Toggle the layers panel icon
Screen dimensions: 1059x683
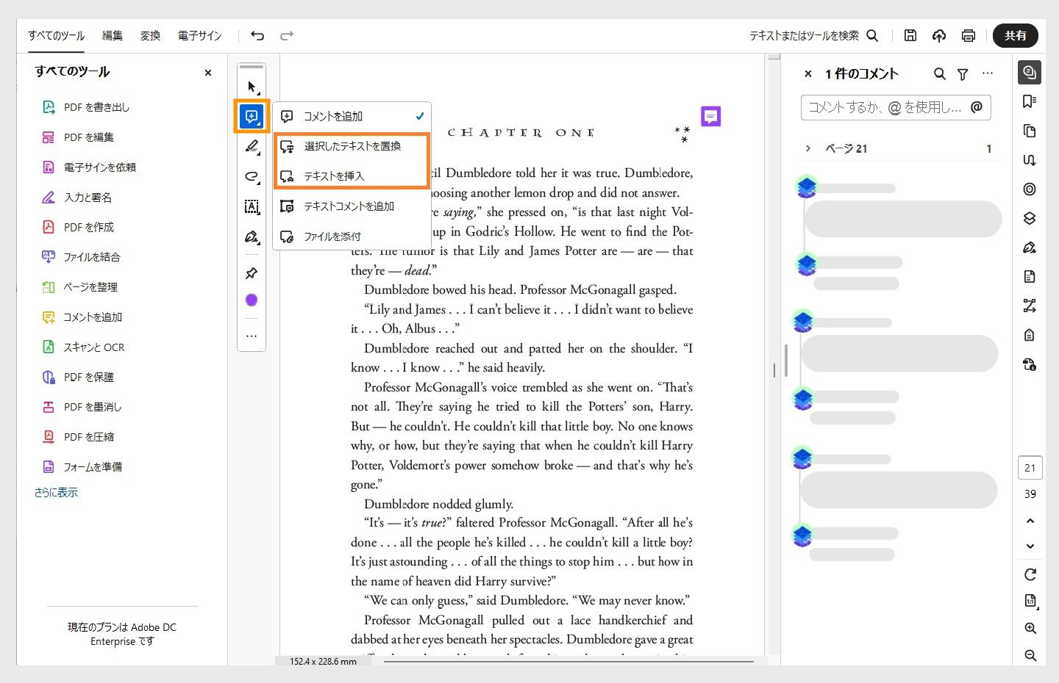1030,218
